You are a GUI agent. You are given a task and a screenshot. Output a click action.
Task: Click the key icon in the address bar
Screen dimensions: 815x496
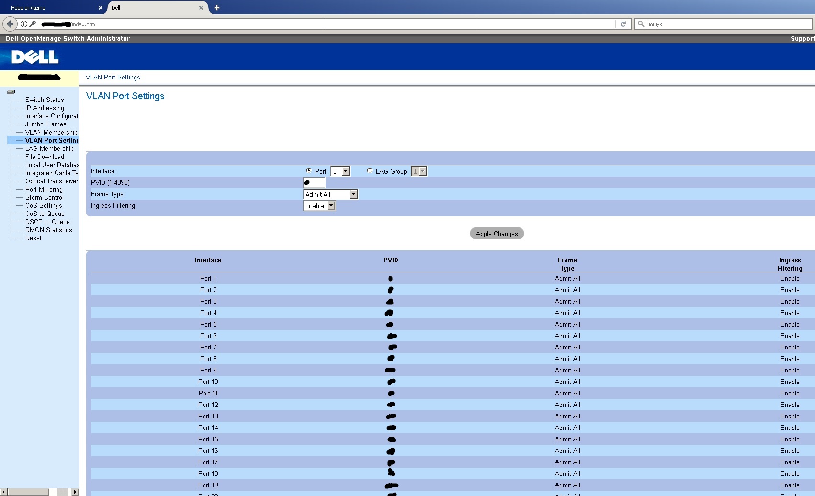[33, 24]
